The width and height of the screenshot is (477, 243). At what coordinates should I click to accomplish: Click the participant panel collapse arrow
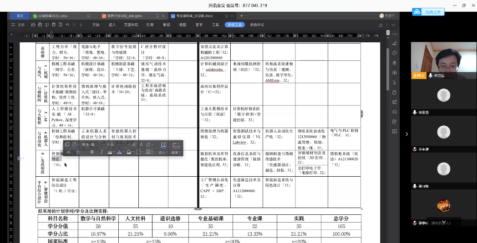pyautogui.click(x=406, y=134)
